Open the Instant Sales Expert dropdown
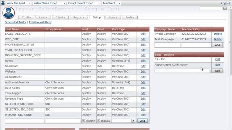 tap(49, 3)
